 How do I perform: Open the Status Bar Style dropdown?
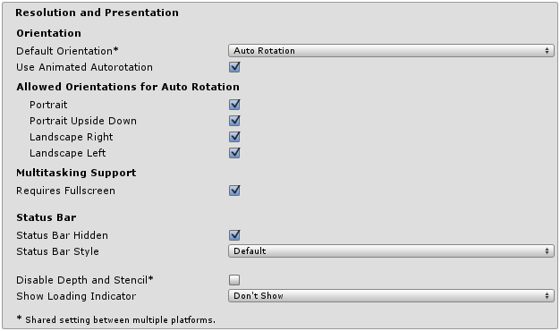coord(391,251)
